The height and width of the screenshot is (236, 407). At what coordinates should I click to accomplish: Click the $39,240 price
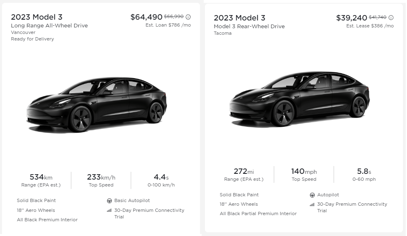point(352,18)
